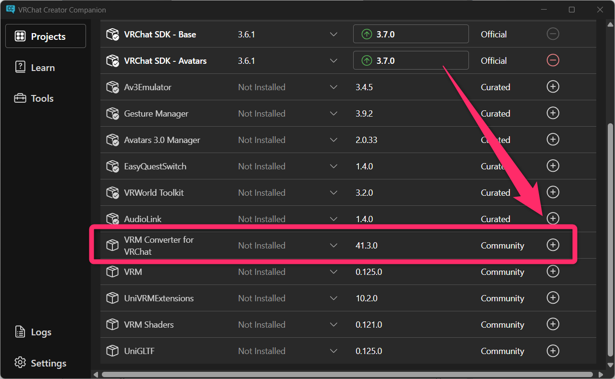
Task: Open the Projects page in sidebar
Action: 46,36
